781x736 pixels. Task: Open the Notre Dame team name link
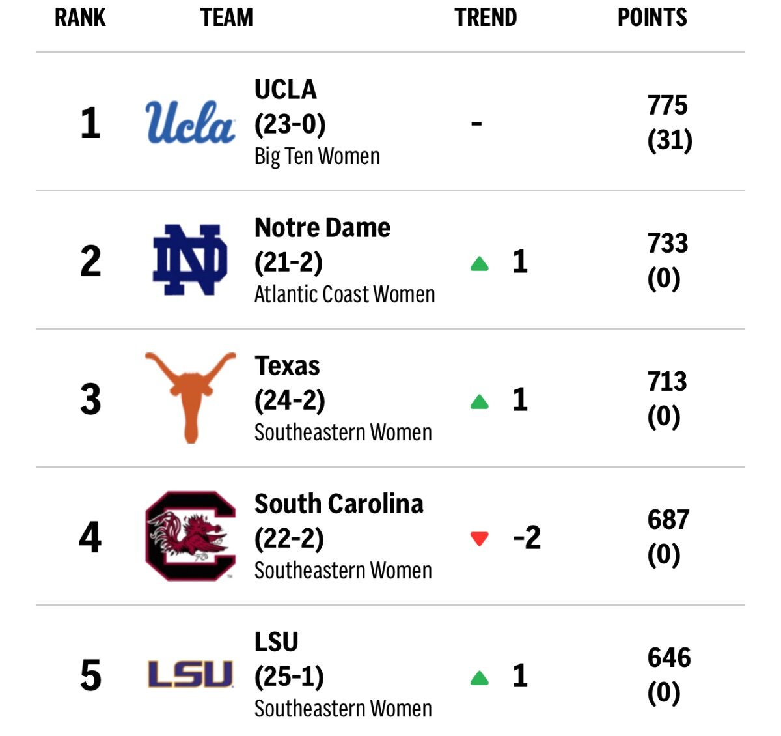[x=322, y=228]
